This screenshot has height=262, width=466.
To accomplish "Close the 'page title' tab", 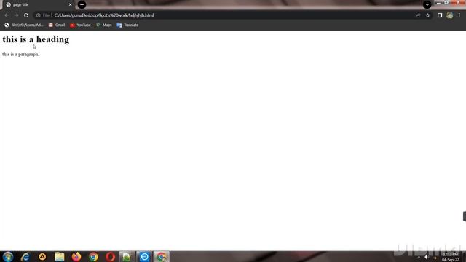I will click(71, 4).
